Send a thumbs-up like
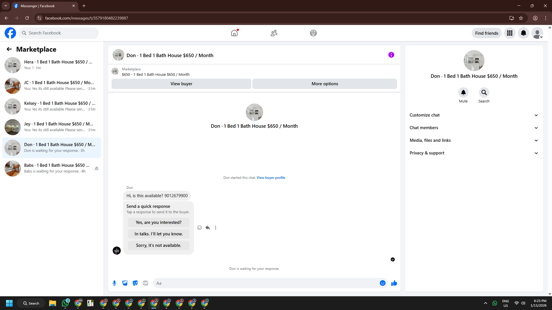Screen dimensions: 552x310 coord(394,283)
